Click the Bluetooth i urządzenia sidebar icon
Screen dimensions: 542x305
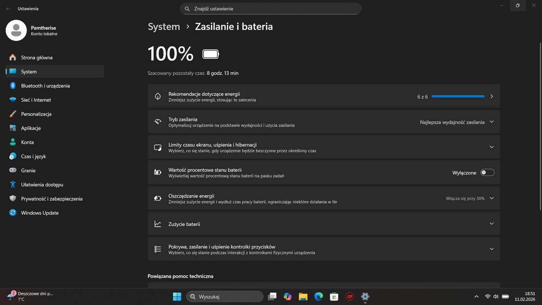tap(13, 86)
